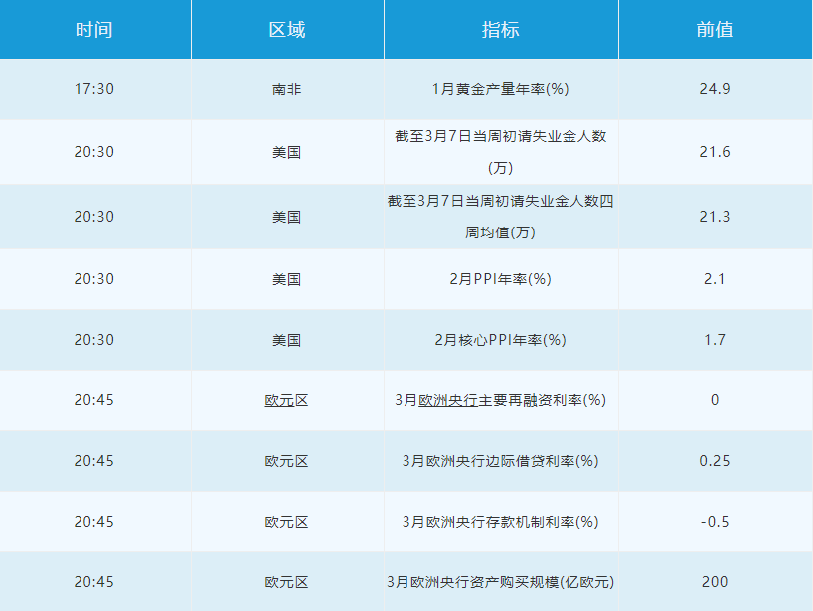Select the previous value 0.25
This screenshot has width=813, height=611.
coord(715,461)
